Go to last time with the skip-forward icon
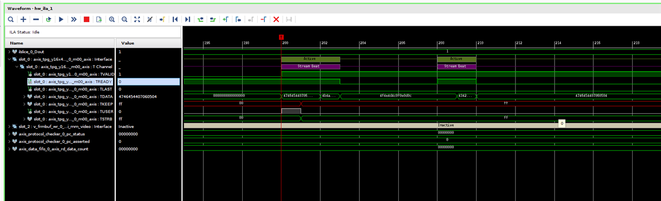 [x=187, y=19]
